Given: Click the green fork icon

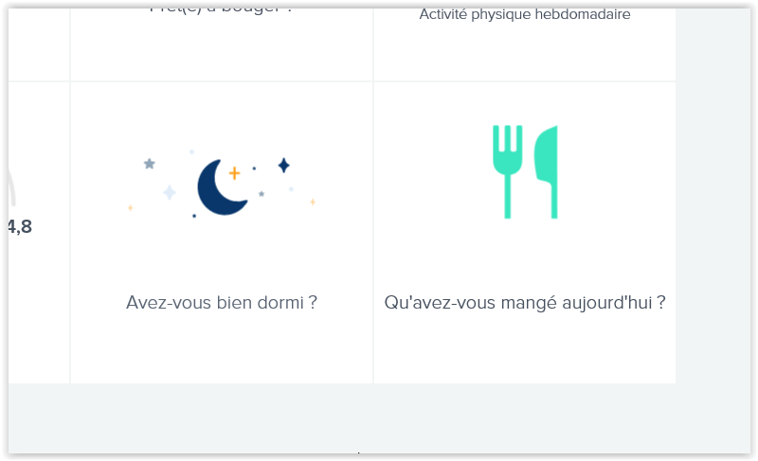Looking at the screenshot, I should click(507, 172).
